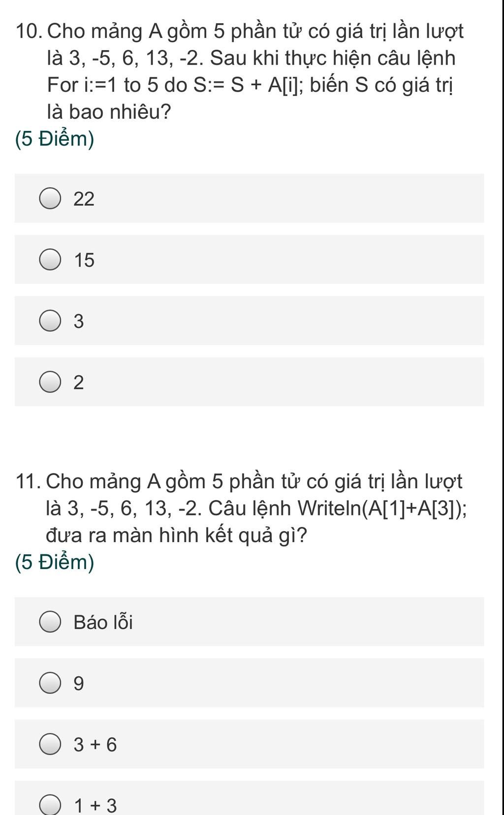Select the 'Báo lỗi' radio option
The height and width of the screenshot is (815, 504).
(50, 622)
